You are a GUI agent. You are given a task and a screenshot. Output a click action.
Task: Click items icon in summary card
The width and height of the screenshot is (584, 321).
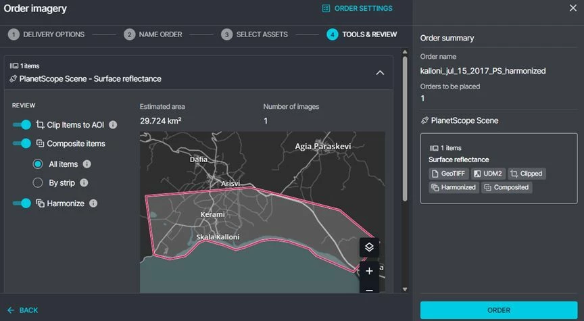coord(433,148)
